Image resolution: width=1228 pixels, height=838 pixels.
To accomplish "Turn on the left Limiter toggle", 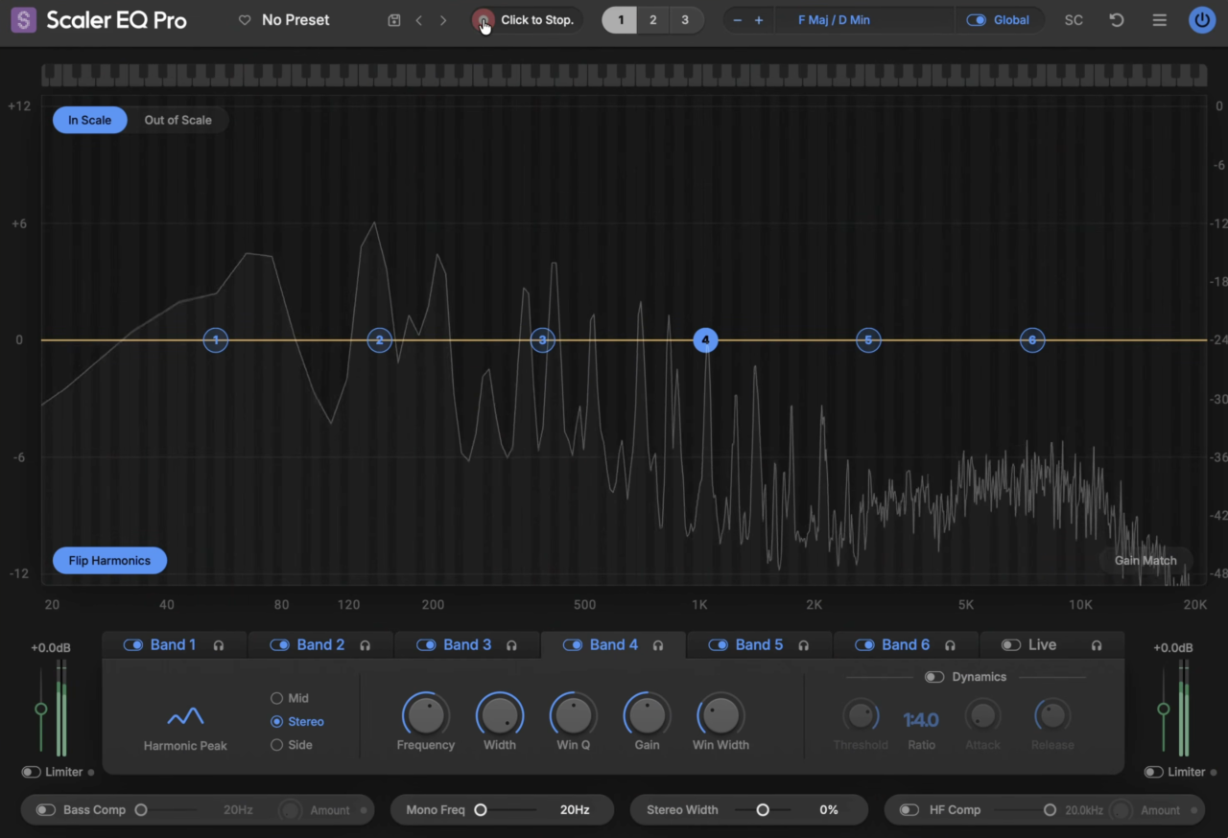I will click(32, 772).
